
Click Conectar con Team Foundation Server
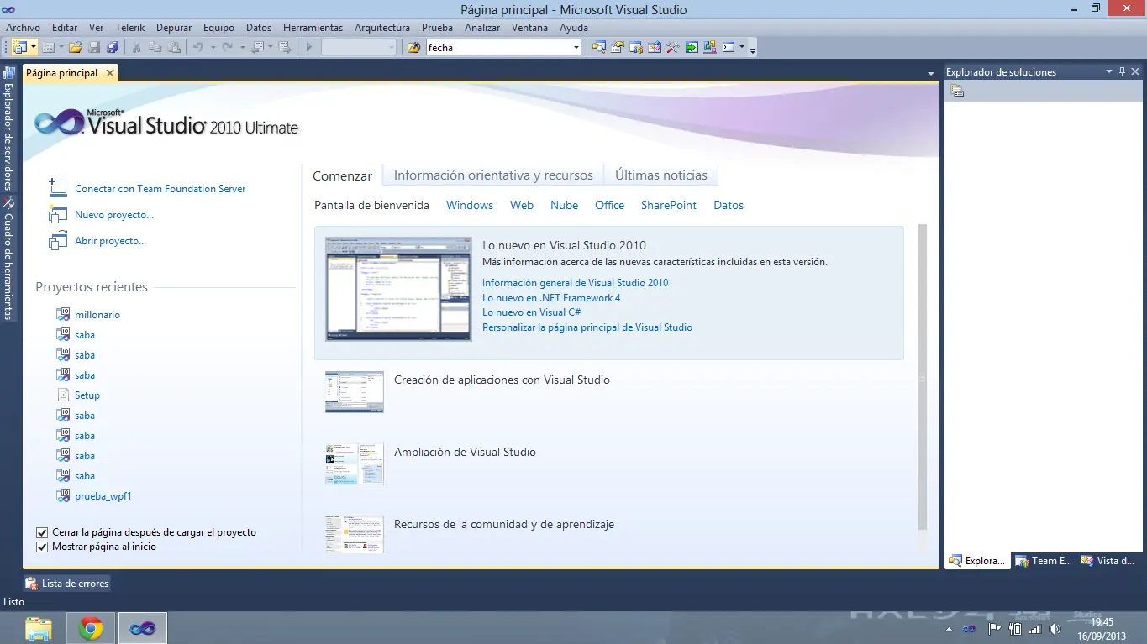tap(160, 189)
